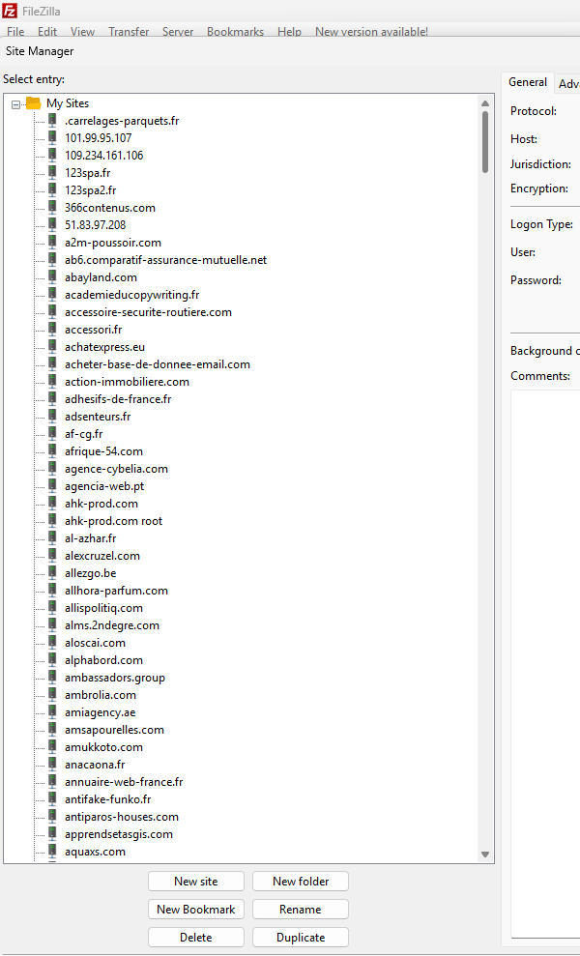
Task: Click server icon beside al-azhar.fr
Action: (x=53, y=537)
